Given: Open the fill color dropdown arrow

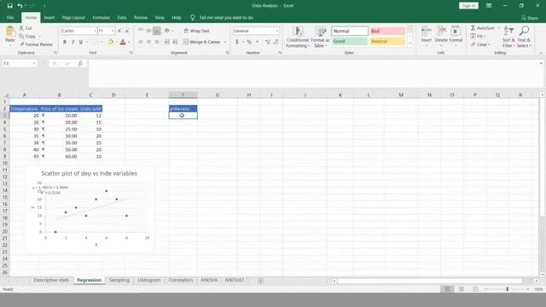Looking at the screenshot, I should (116, 42).
